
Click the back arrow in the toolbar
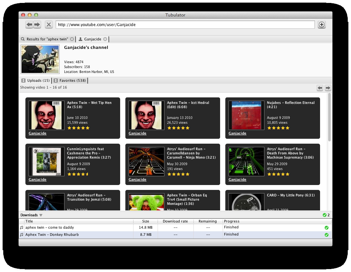[x=29, y=24]
